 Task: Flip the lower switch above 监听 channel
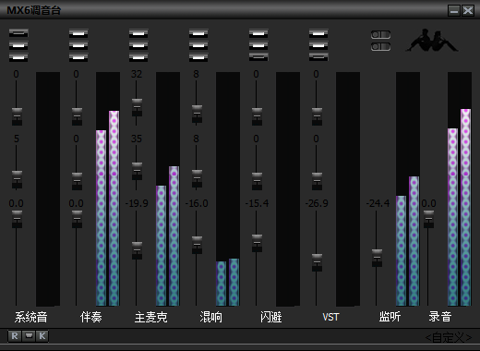pos(380,47)
